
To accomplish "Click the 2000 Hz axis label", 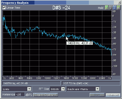I will click(x=11, y=78).
